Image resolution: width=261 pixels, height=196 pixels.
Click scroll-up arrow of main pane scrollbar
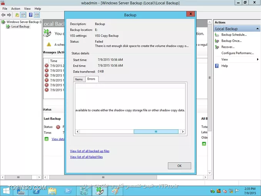pos(209,22)
